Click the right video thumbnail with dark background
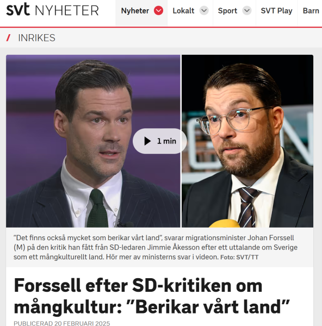 coord(247,141)
